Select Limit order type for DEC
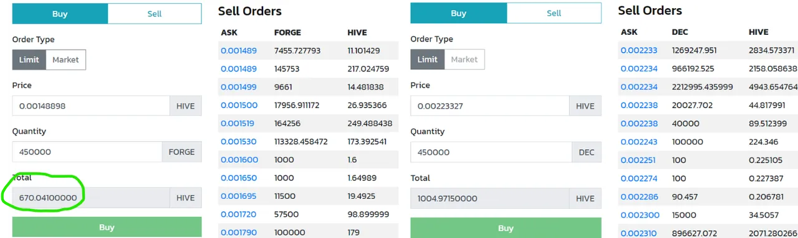 (427, 59)
